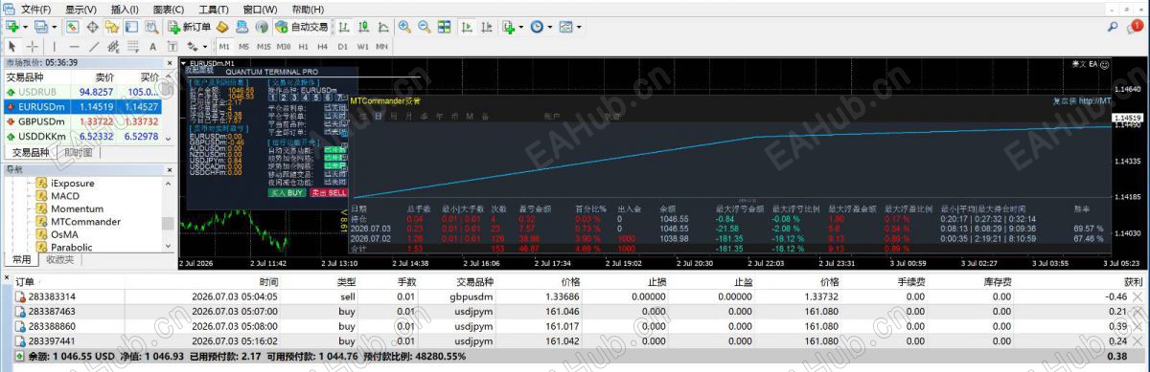Open the 工具(T) menu
The image size is (1150, 372).
tap(213, 9)
